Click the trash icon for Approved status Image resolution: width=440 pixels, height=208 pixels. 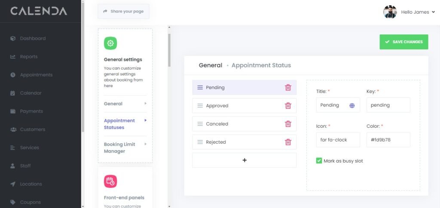click(288, 106)
